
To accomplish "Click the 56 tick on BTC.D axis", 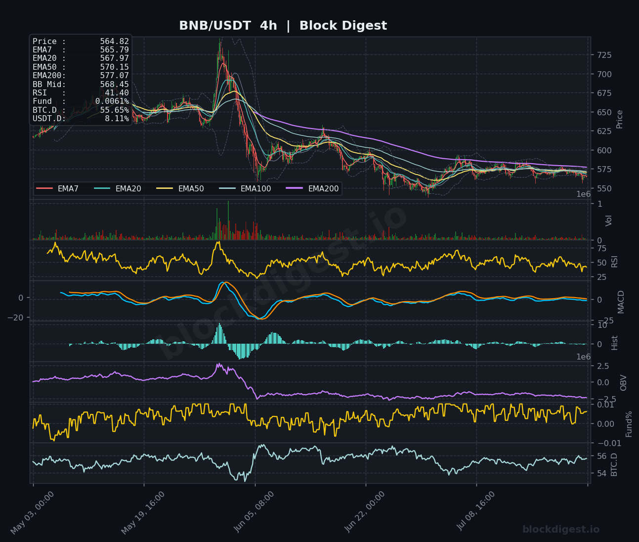I will click(x=602, y=456).
